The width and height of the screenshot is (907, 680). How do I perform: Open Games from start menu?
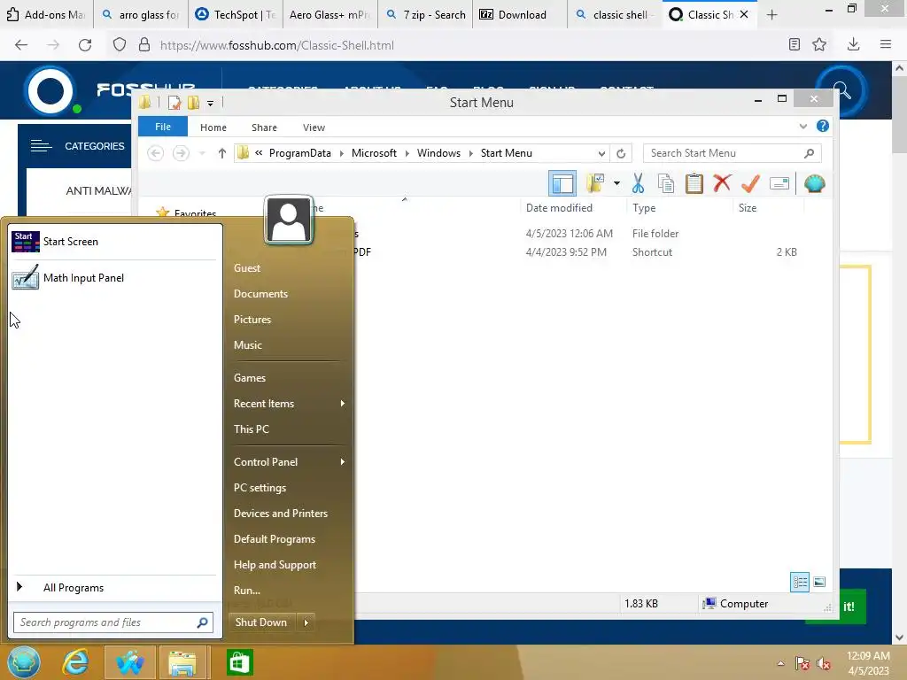tap(249, 377)
